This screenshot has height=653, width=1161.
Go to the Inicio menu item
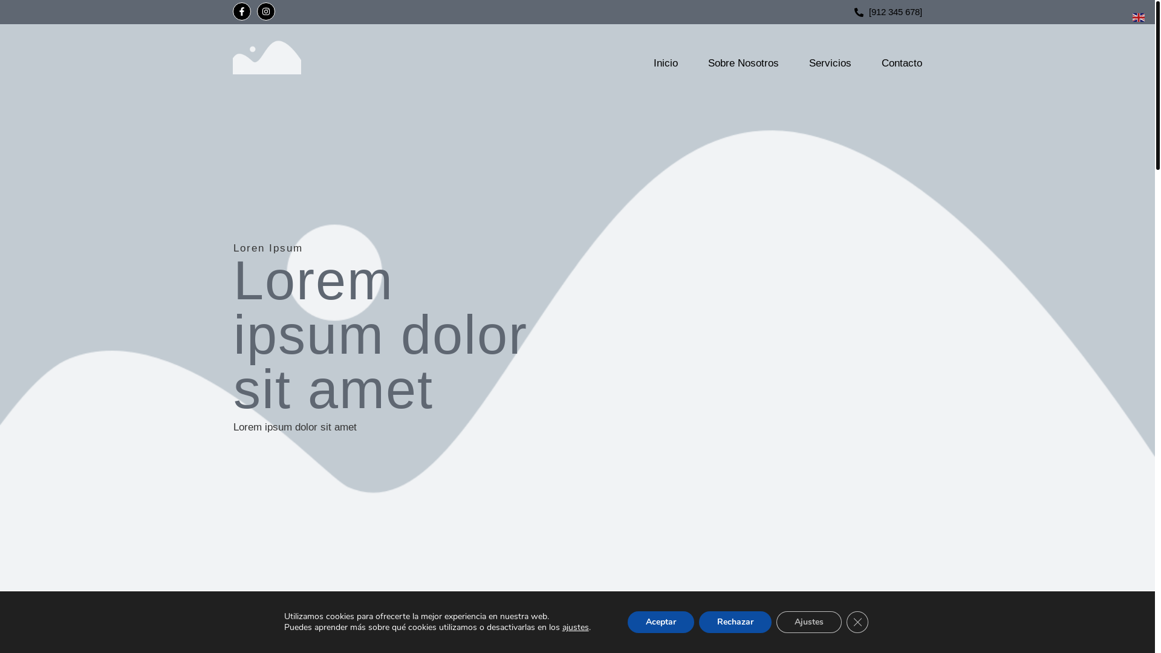coord(666,63)
